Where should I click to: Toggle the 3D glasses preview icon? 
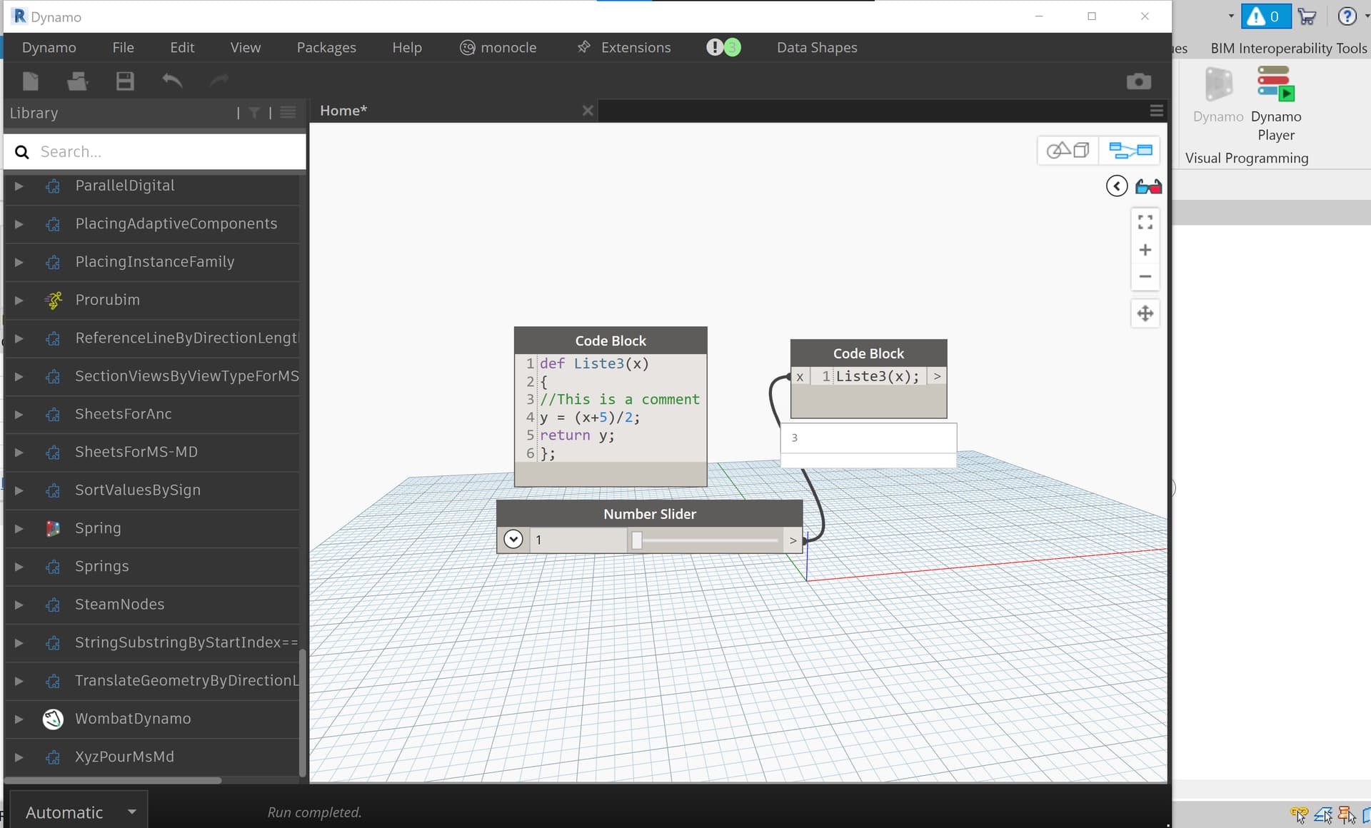[1148, 187]
